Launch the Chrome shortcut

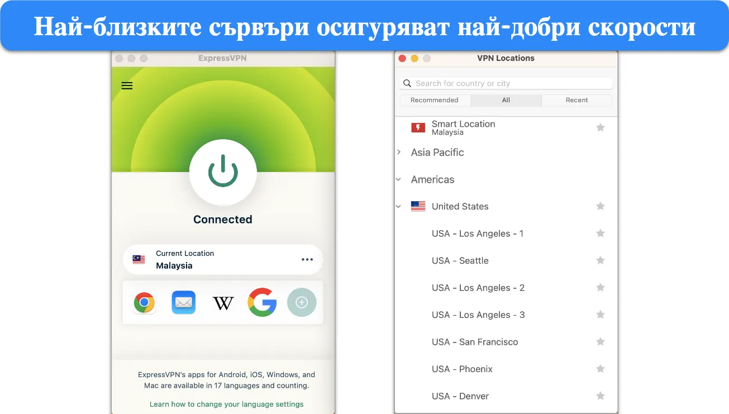(x=144, y=302)
